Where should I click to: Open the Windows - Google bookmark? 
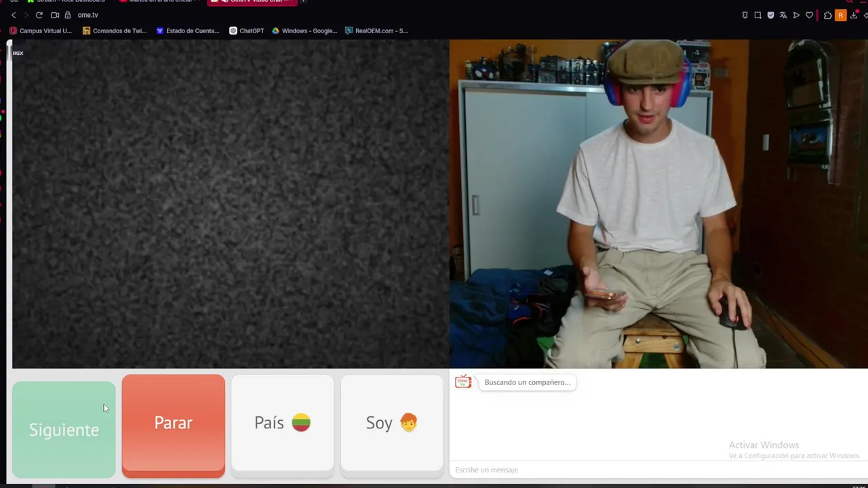pyautogui.click(x=304, y=30)
